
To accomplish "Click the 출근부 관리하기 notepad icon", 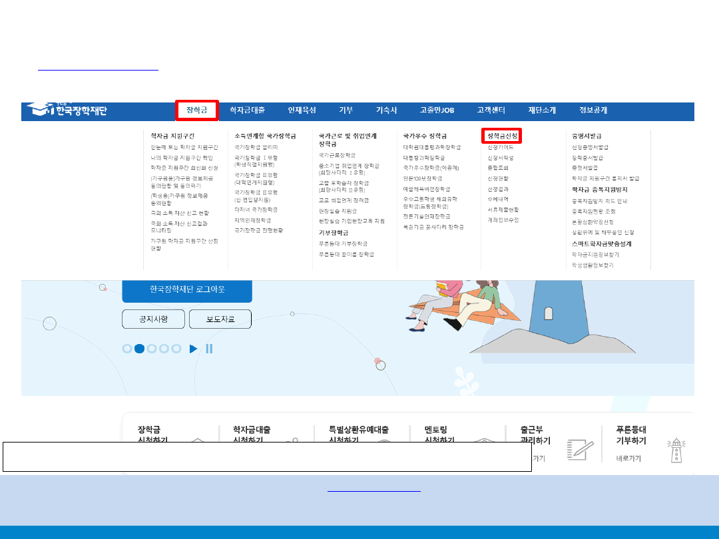I will [580, 450].
